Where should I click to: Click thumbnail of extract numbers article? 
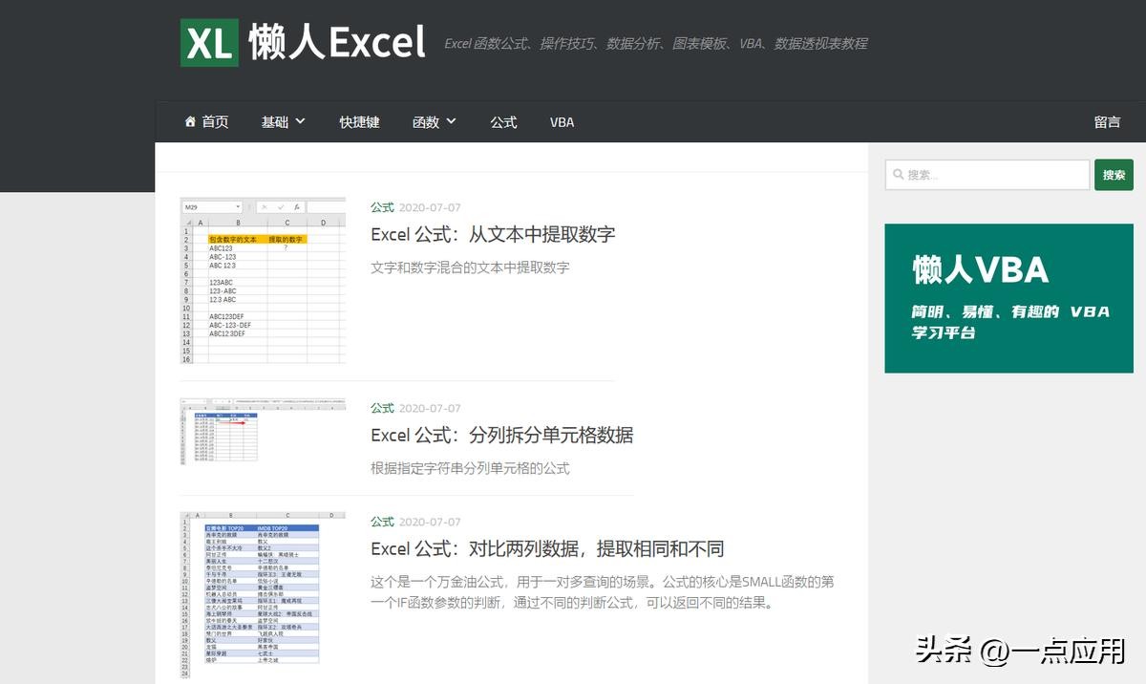point(263,281)
